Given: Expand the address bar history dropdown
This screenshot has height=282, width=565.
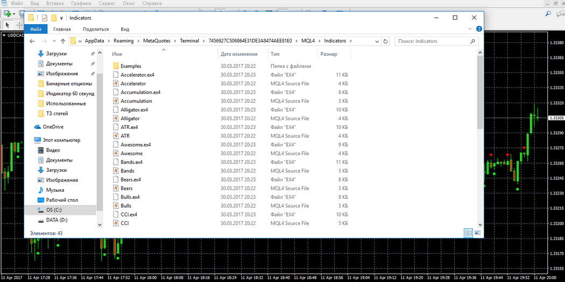Looking at the screenshot, I should click(x=376, y=41).
